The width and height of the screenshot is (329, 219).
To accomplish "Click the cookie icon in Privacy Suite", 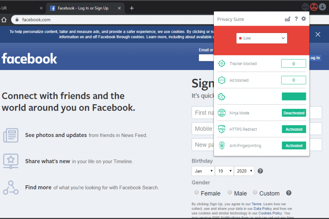I will 222,97.
